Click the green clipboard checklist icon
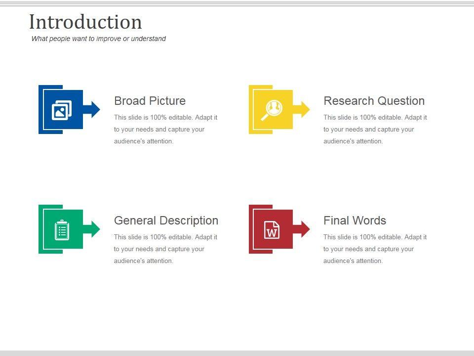Image resolution: width=474 pixels, height=356 pixels. [62, 230]
